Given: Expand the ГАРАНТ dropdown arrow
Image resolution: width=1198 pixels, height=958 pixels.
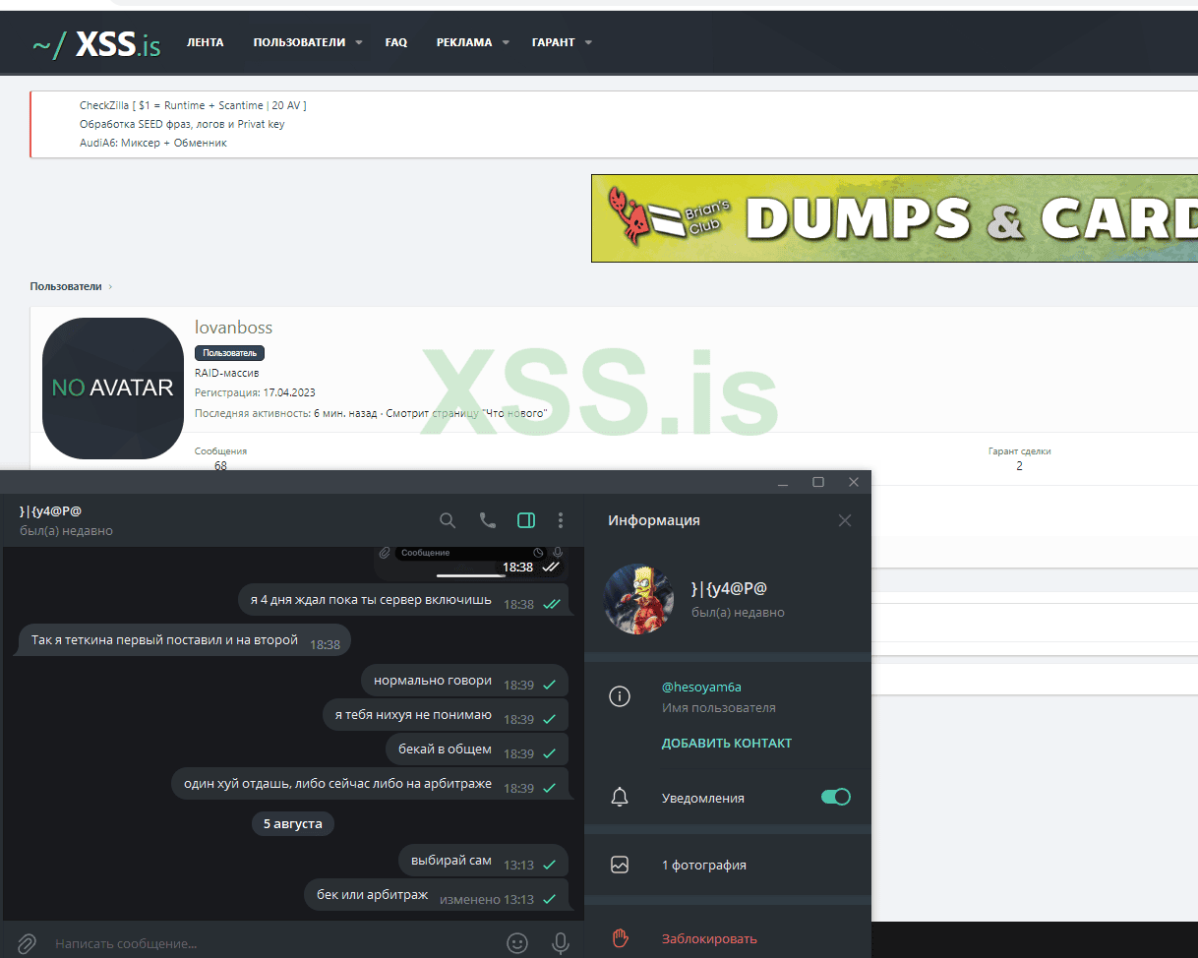Looking at the screenshot, I should (588, 43).
